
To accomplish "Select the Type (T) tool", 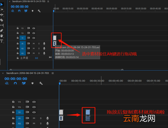I will [x=2, y=41].
